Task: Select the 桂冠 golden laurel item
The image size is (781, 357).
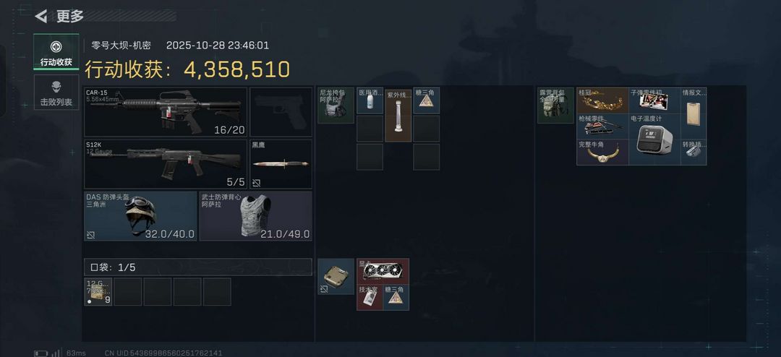Action: point(602,100)
